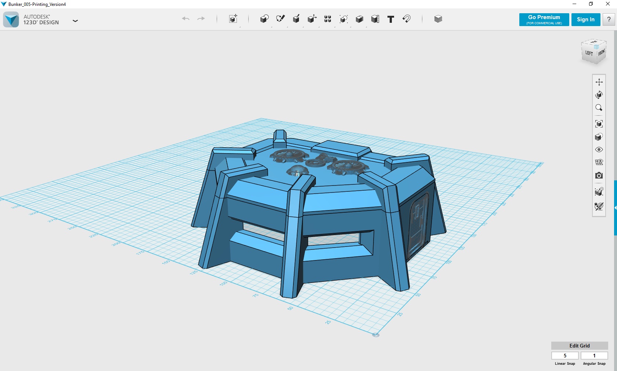This screenshot has height=371, width=617.
Task: Click the top corner of view cube
Action: click(x=596, y=47)
